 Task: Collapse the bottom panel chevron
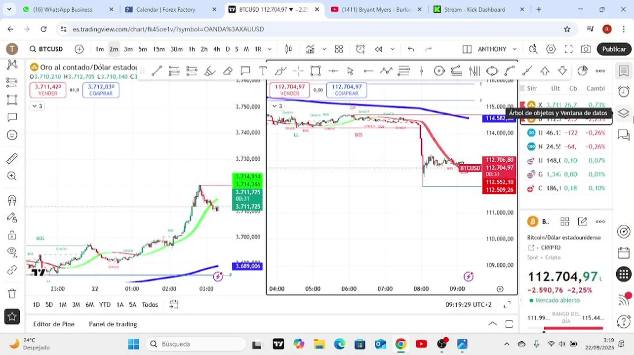(x=493, y=324)
